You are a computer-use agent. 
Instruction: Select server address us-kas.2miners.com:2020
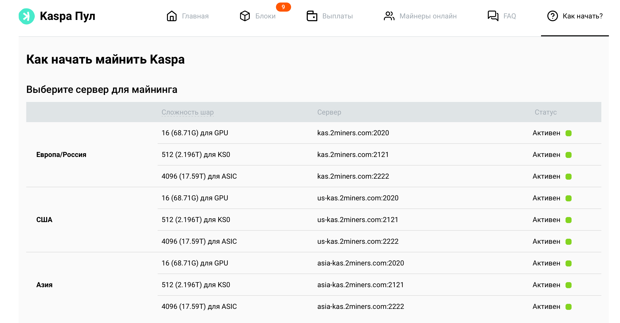(x=358, y=198)
